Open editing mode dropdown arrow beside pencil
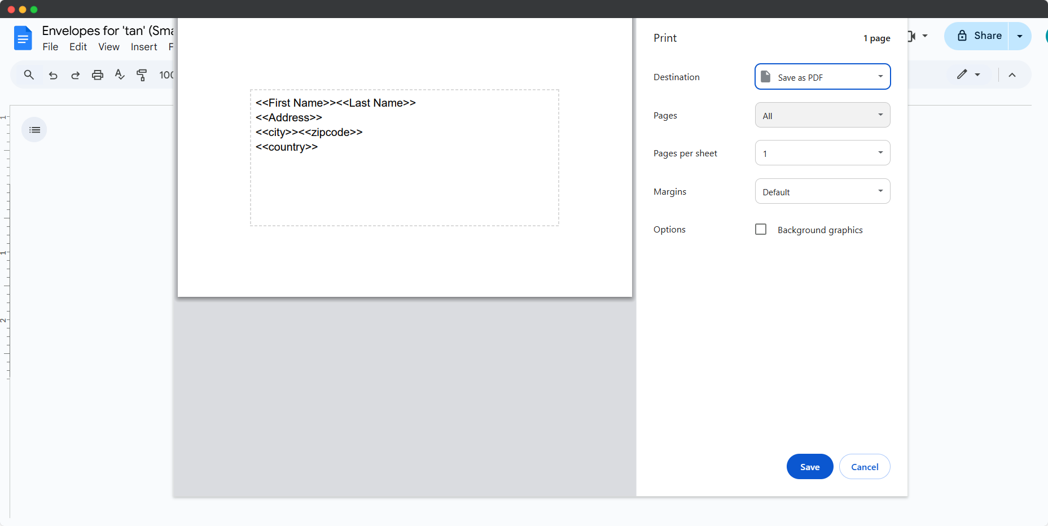 [x=977, y=75]
